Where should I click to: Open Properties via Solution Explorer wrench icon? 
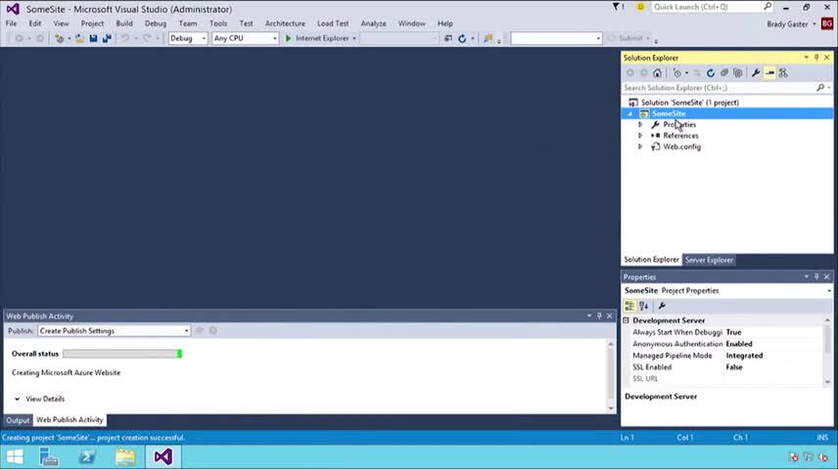(756, 73)
